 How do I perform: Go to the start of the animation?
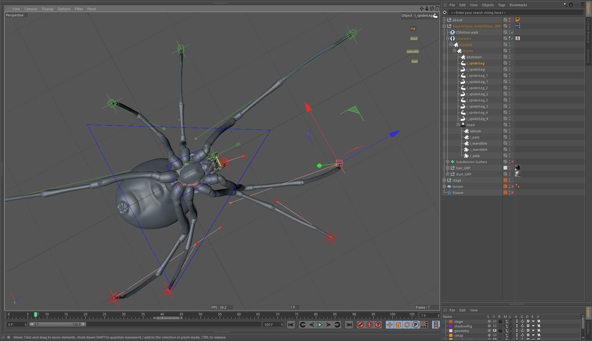(291, 325)
